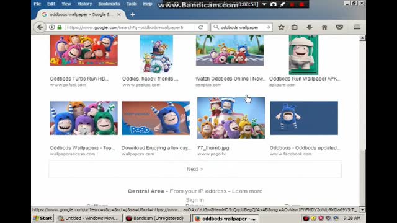Open the Bandicam dropdown arrow
397x223 pixels.
pos(264,4)
